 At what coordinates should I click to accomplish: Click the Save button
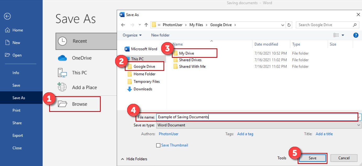[x=313, y=158]
